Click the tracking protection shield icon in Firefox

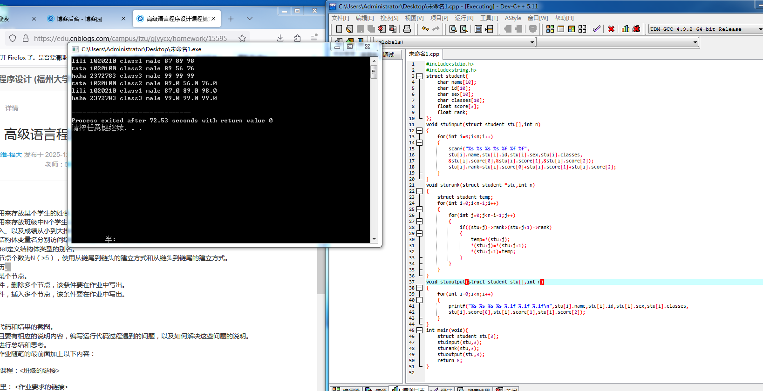[13, 38]
